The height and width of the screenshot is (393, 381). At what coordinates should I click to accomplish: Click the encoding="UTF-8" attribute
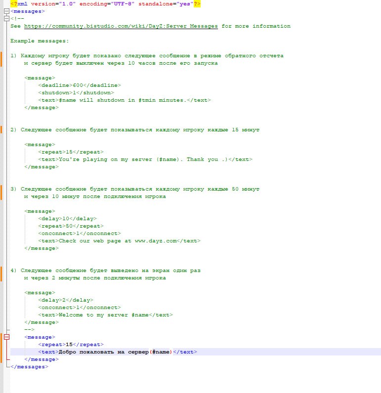[x=107, y=4]
